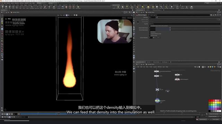Viewport: 222px width, 124px height.
Task: Select the Pyro Solver node in the network
Action: (x=157, y=101)
